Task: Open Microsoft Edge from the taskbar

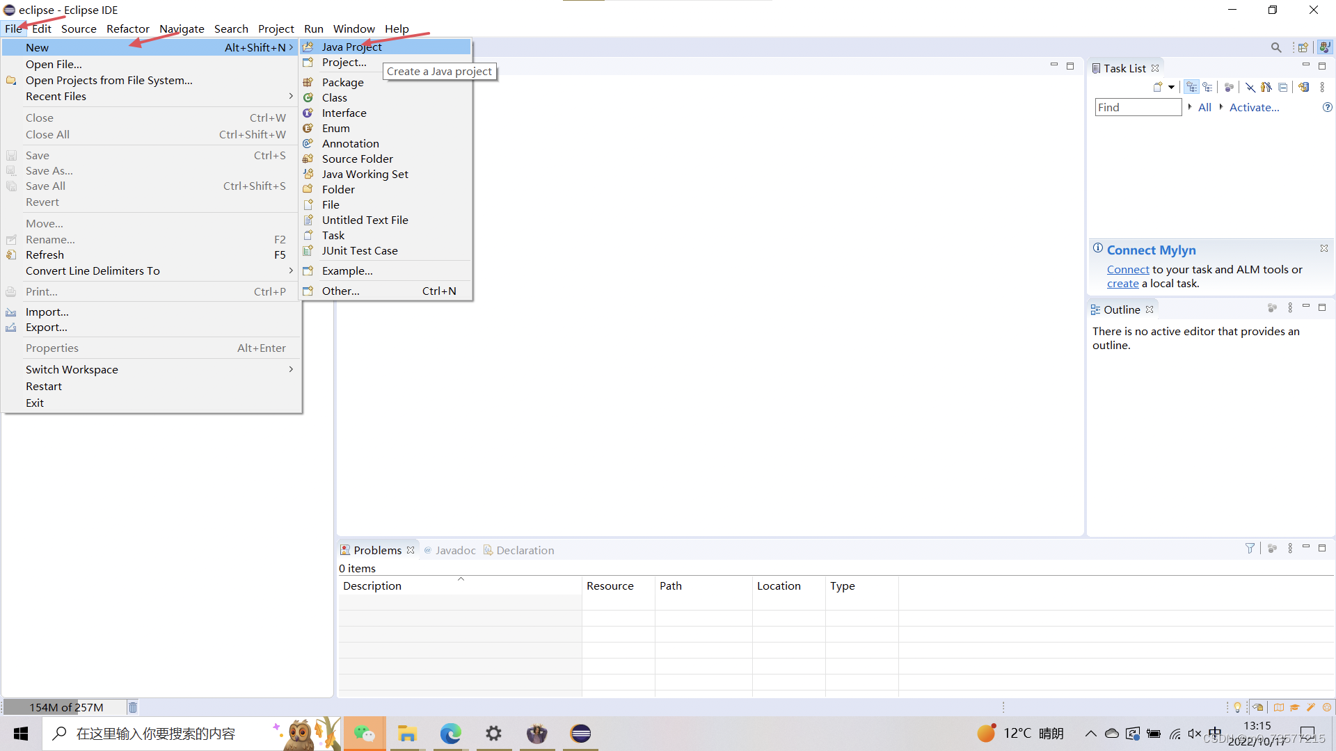Action: (450, 734)
